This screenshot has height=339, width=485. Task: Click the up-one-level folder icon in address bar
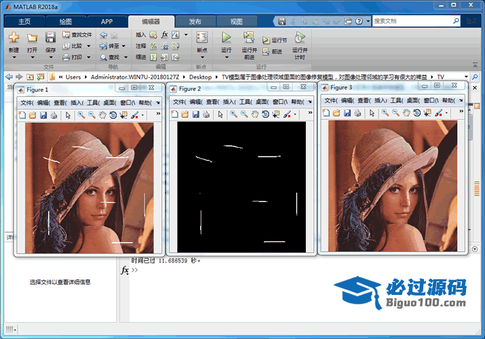[x=30, y=77]
